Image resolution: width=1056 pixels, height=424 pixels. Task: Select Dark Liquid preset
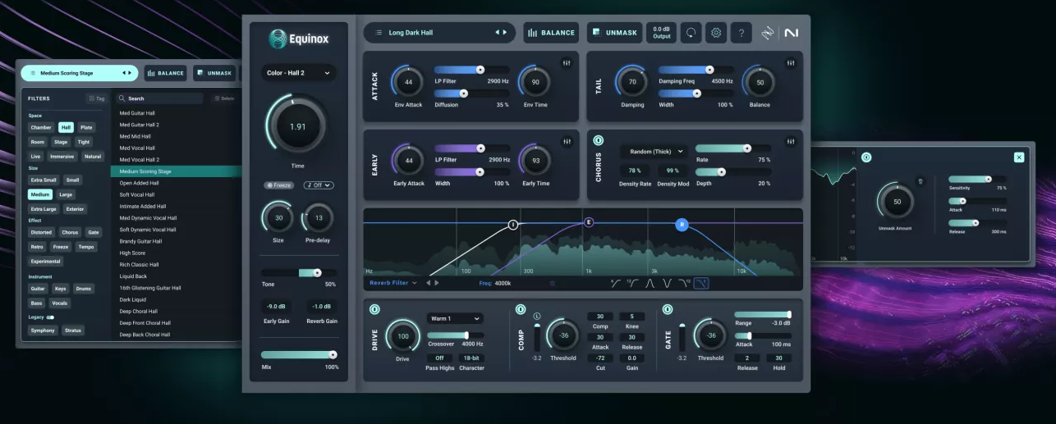(x=132, y=299)
